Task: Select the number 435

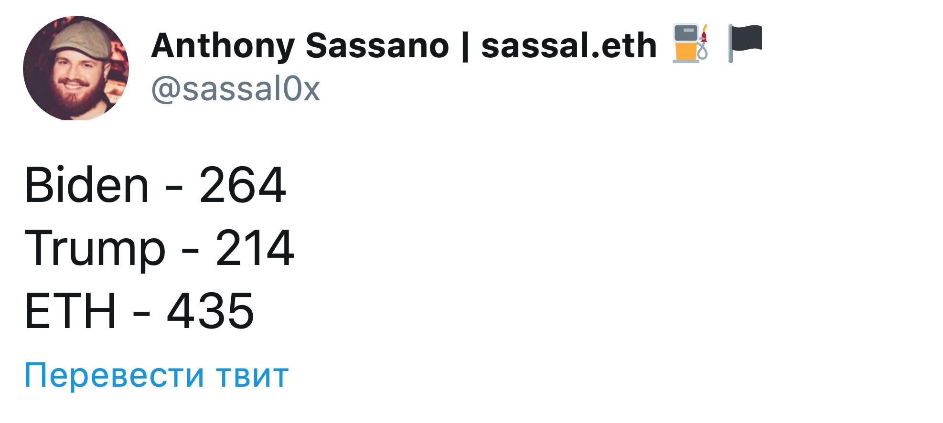Action: [210, 311]
